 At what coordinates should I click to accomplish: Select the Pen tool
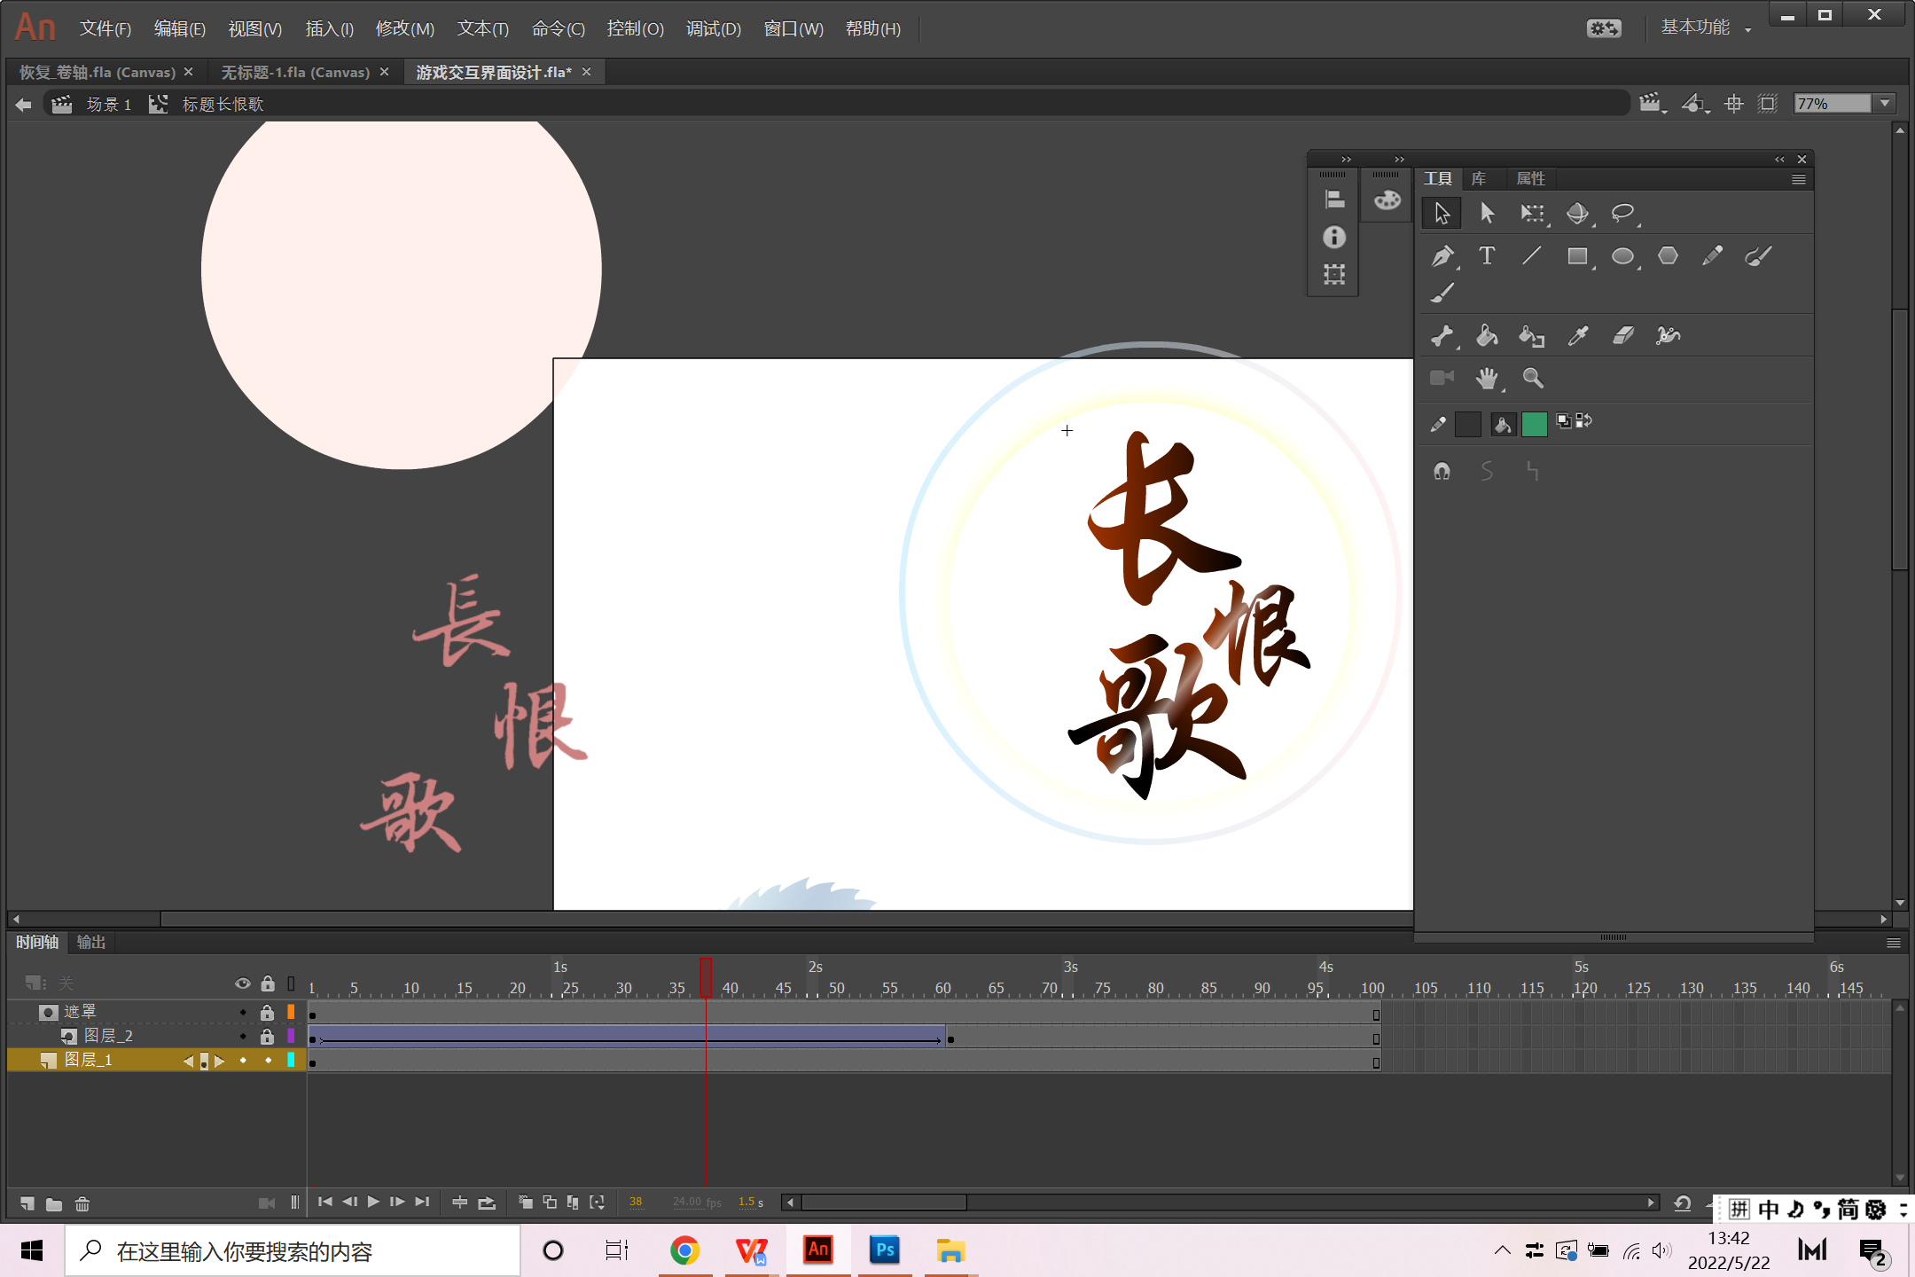tap(1442, 256)
